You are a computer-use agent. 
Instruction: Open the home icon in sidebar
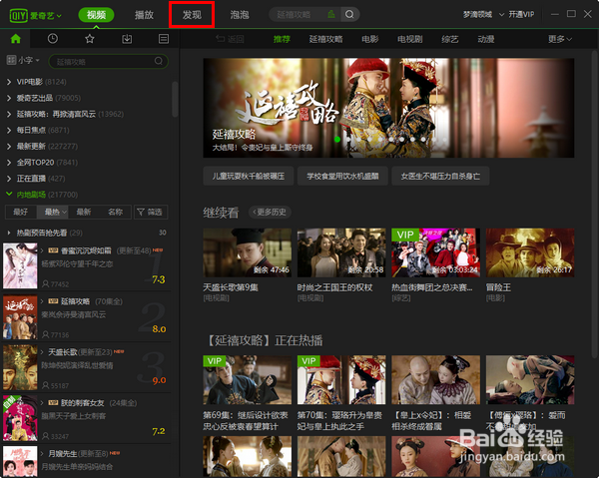pos(16,39)
